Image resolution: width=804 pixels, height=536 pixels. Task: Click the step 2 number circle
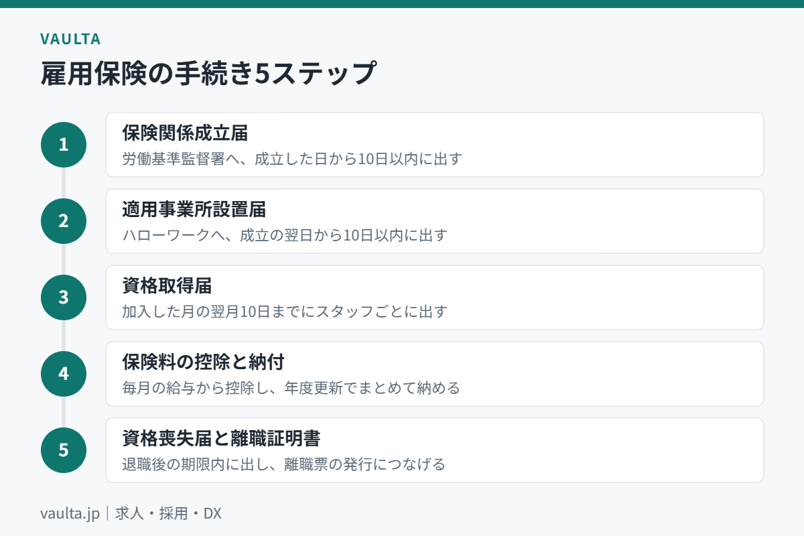pos(64,221)
